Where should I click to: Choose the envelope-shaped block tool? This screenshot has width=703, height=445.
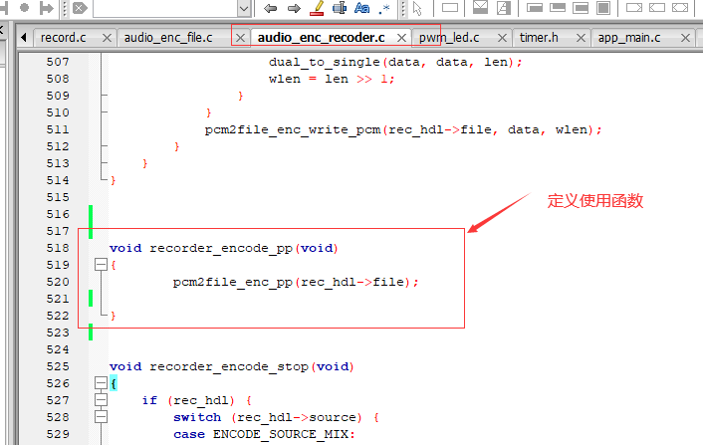(x=480, y=8)
